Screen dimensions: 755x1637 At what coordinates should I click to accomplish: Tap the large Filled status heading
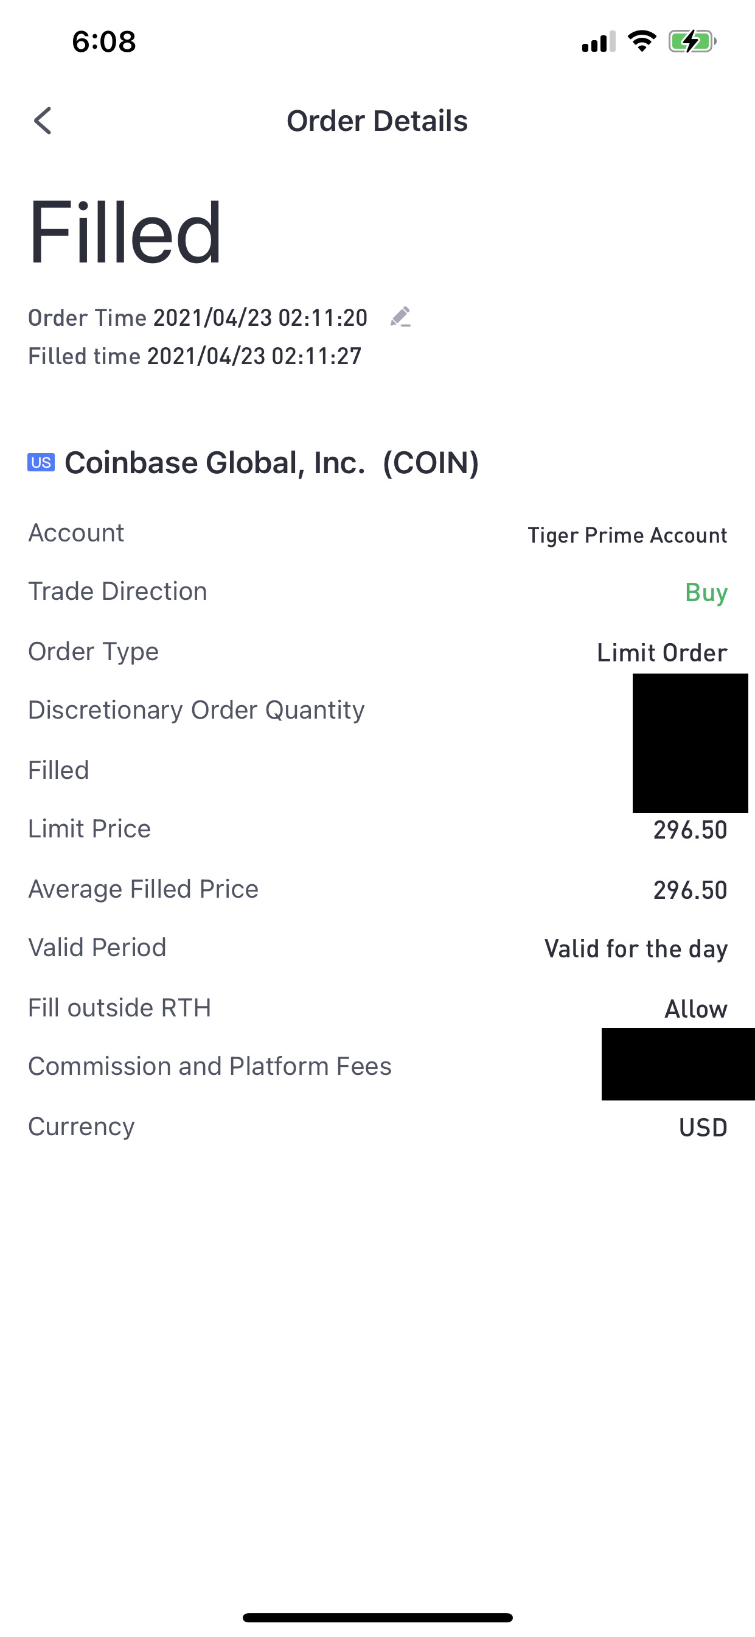(x=125, y=232)
